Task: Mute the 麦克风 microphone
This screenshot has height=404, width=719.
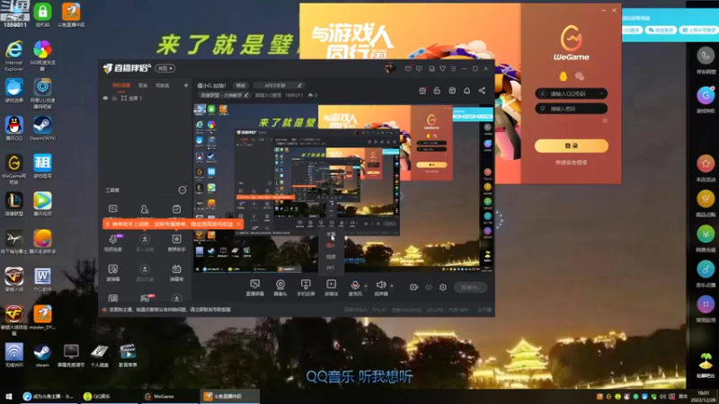Action: pos(355,288)
